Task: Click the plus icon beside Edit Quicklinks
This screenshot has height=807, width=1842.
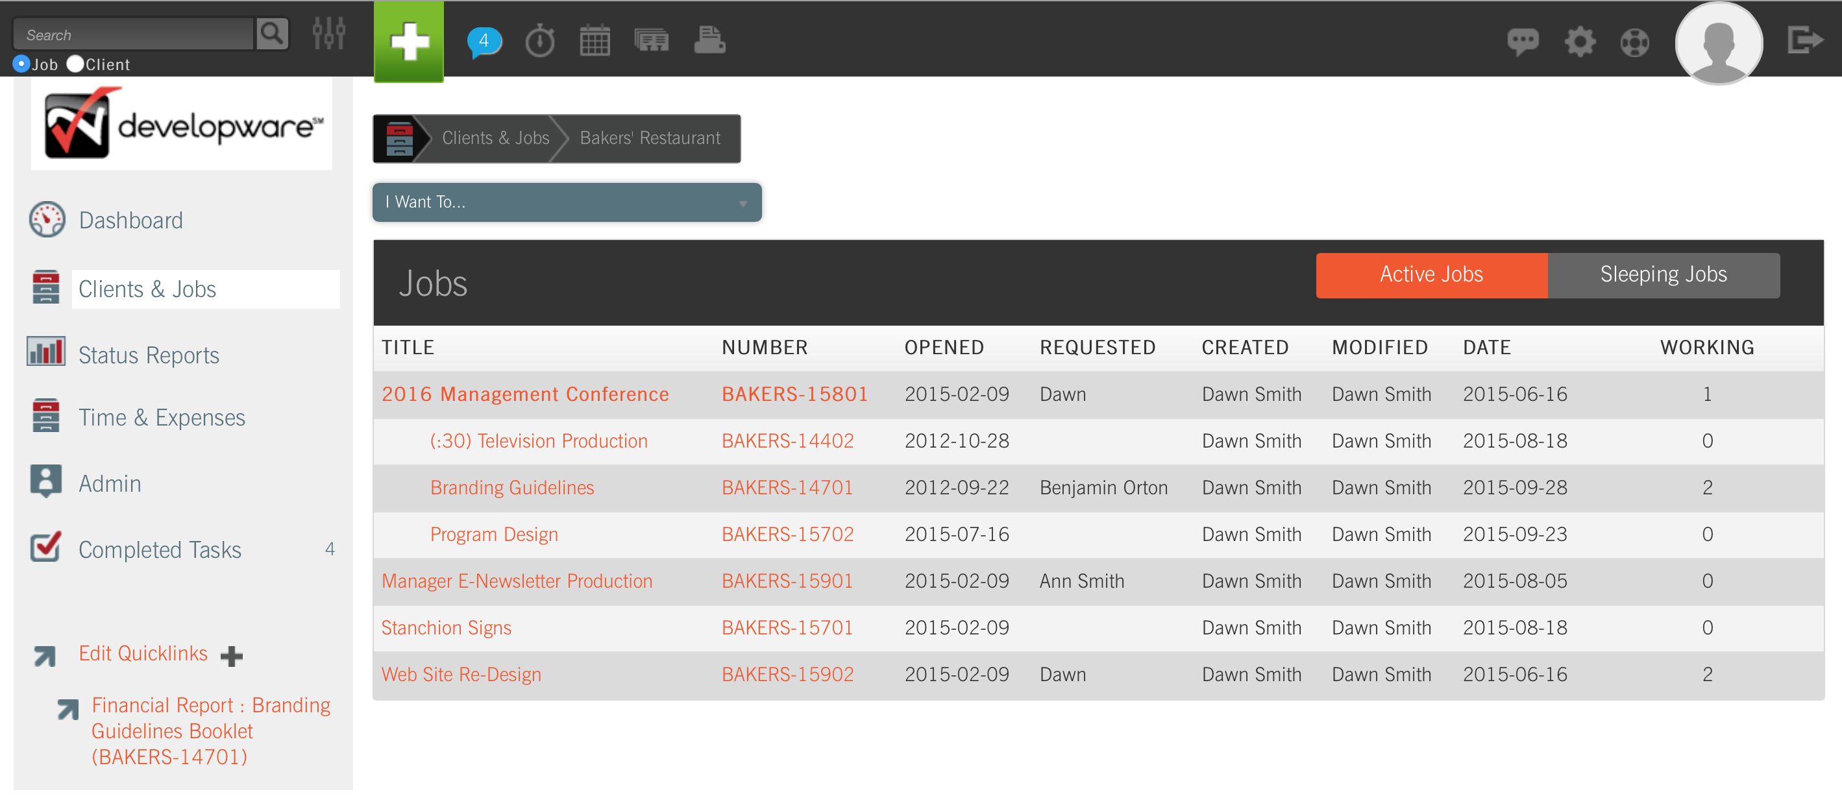Action: (232, 656)
